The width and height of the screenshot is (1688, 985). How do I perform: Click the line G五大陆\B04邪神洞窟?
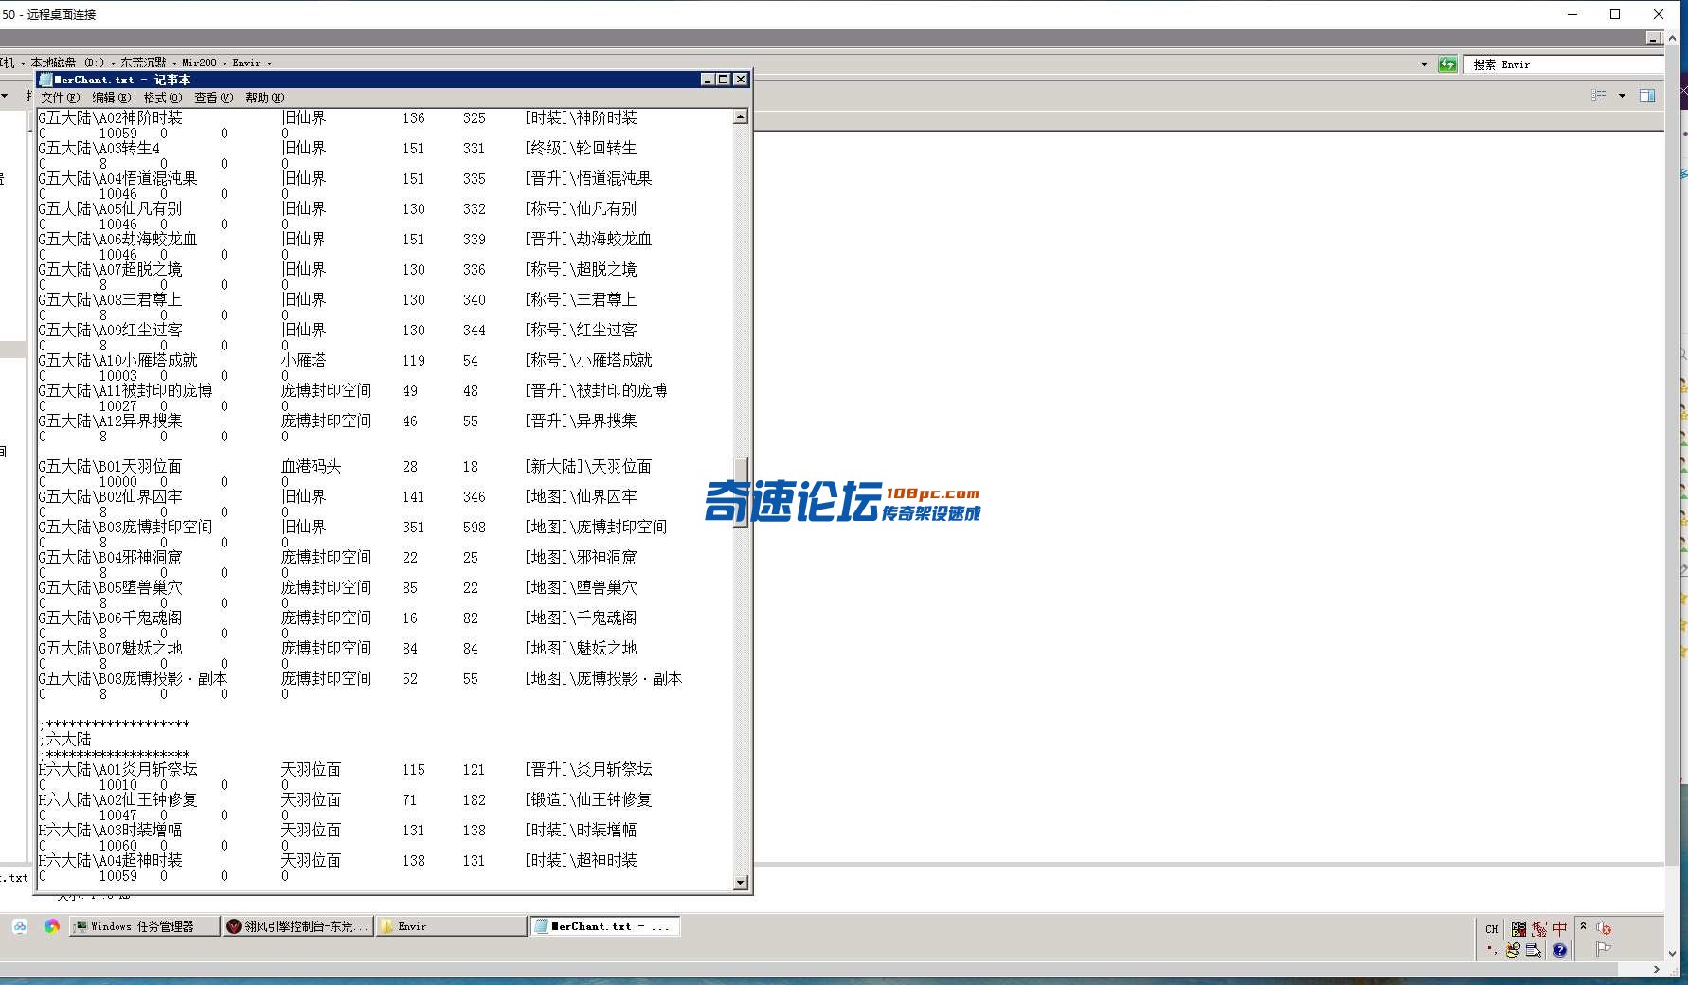(x=111, y=558)
